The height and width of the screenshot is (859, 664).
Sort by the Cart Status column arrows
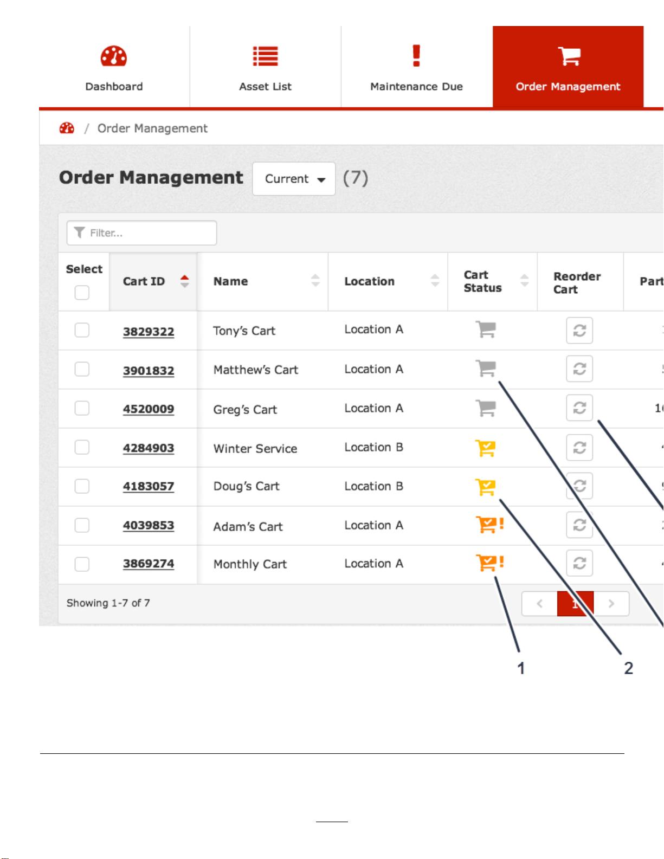click(524, 281)
